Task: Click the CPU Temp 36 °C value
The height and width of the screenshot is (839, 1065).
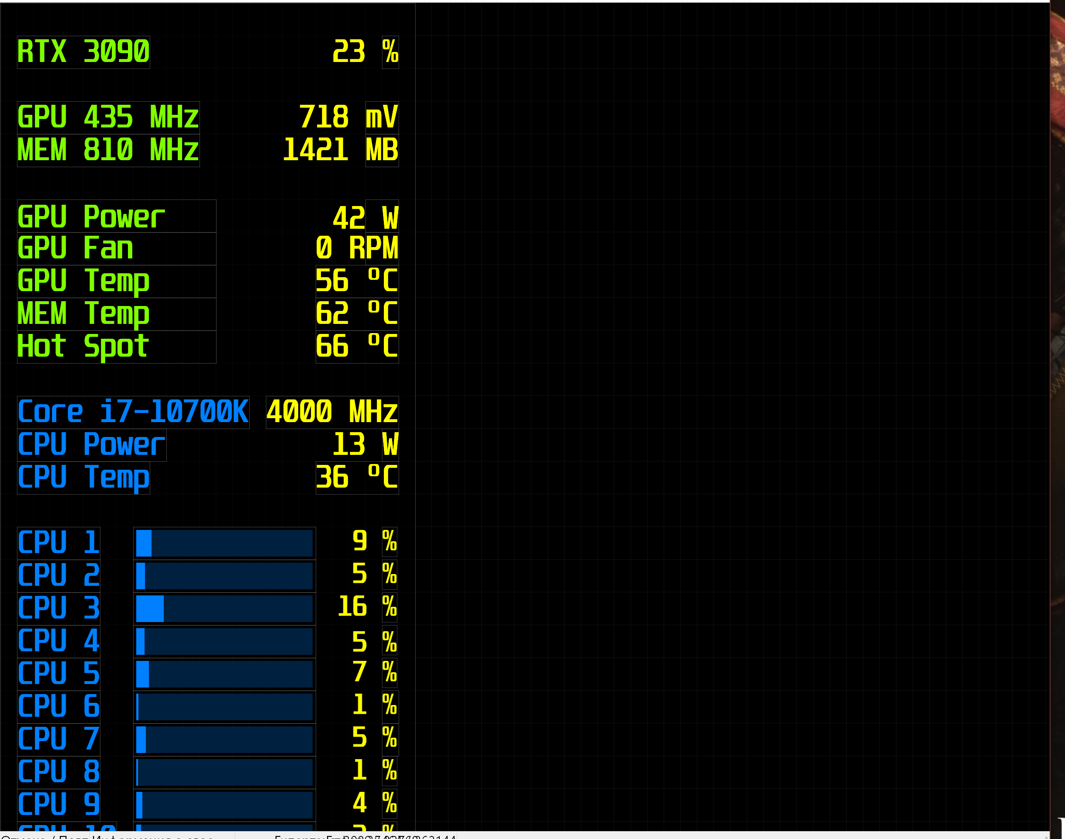Action: 357,478
